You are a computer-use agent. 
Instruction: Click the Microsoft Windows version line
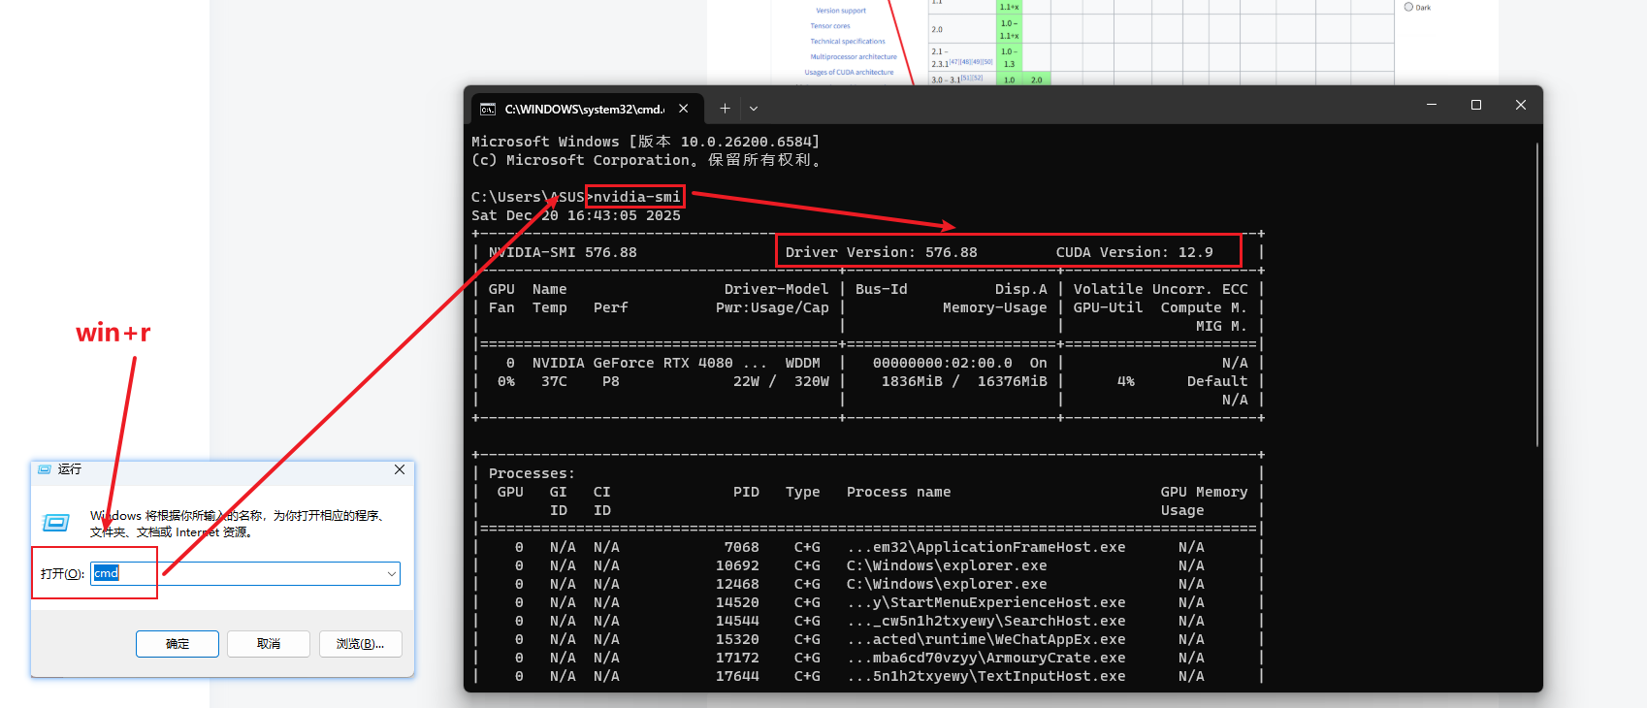(645, 142)
